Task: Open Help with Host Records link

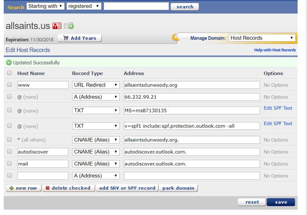Action: (x=275, y=50)
